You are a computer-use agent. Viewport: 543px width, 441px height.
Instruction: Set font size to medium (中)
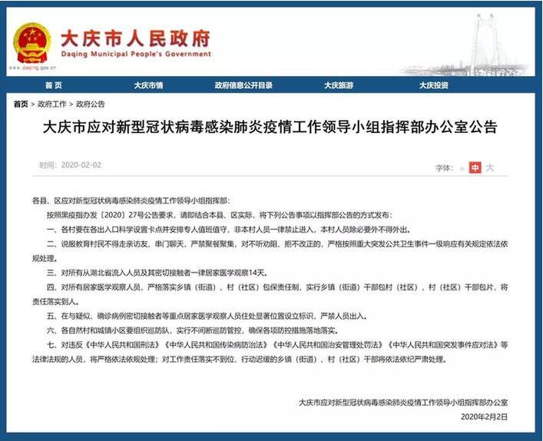tap(475, 167)
